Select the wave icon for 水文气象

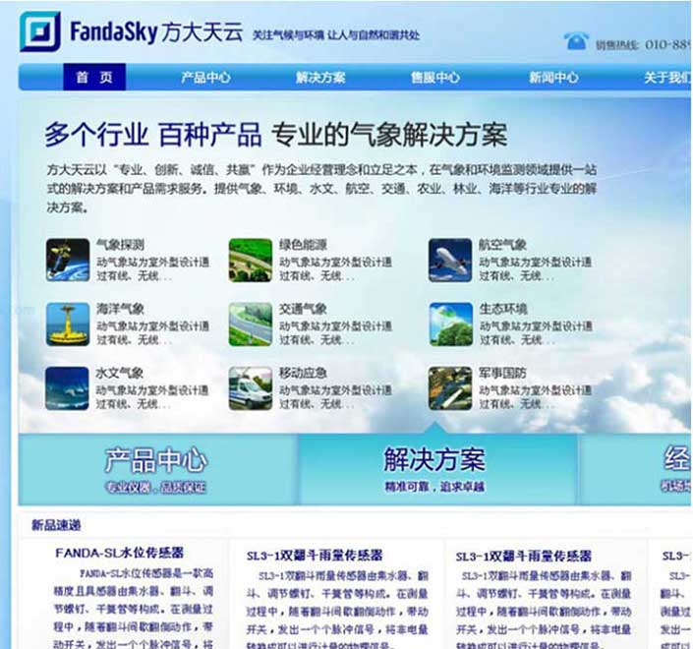pos(68,387)
